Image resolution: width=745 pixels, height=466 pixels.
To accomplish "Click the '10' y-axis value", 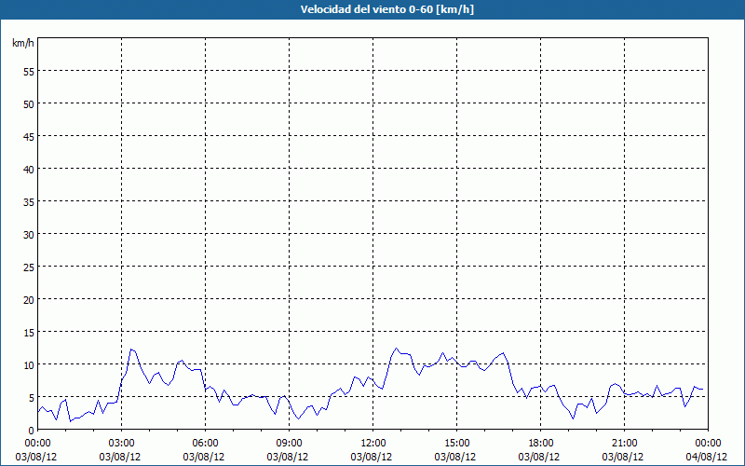I will pyautogui.click(x=29, y=364).
